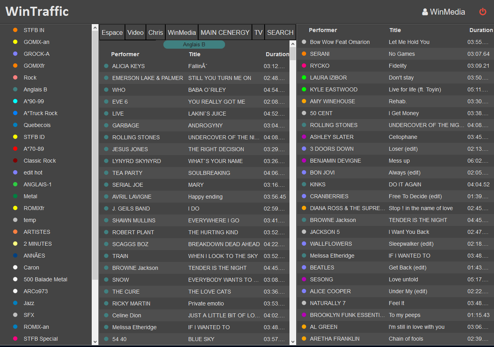494x347 pixels.
Task: Click the scroll up arrow in sidebar
Action: coord(95,28)
